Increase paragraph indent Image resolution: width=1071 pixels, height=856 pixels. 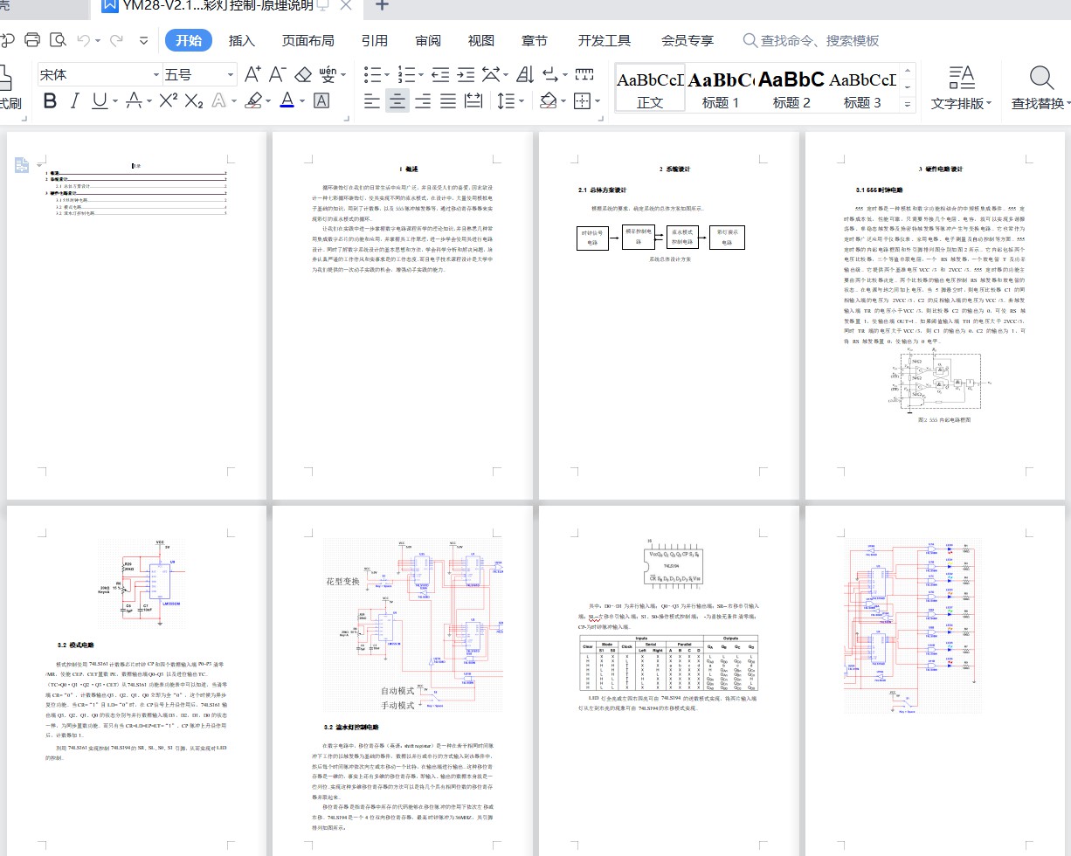[466, 74]
